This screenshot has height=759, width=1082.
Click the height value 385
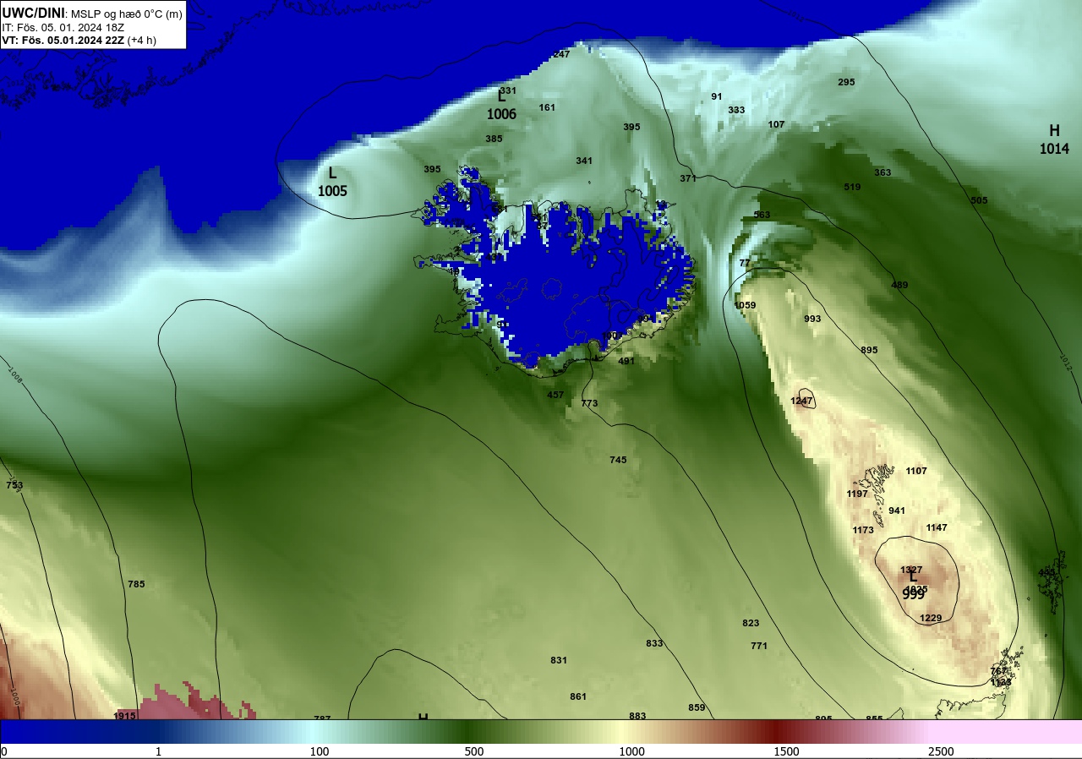(494, 139)
